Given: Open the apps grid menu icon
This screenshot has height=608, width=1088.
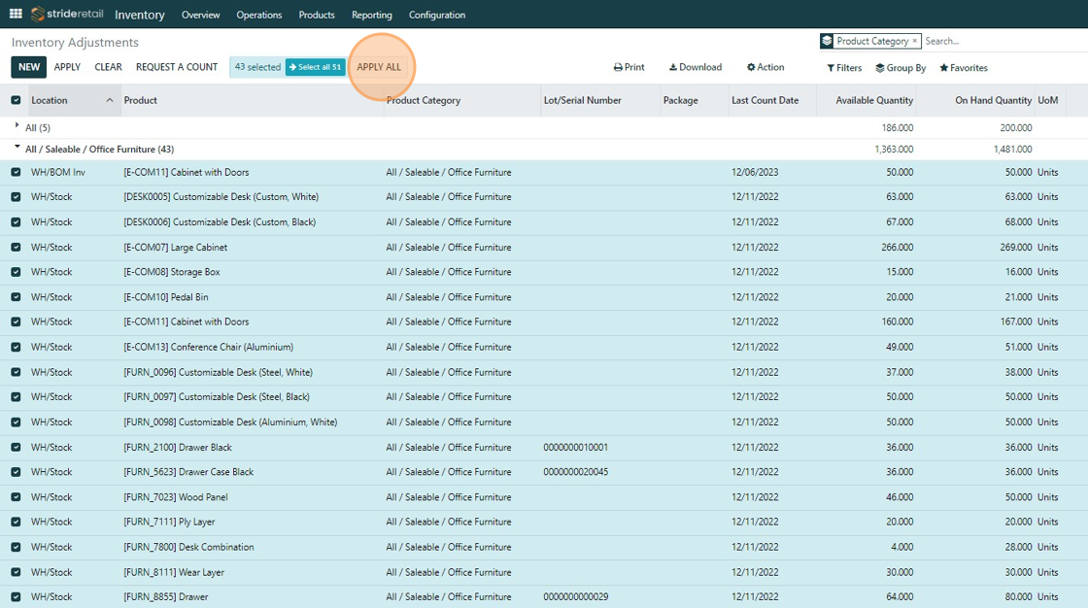Looking at the screenshot, I should point(16,15).
